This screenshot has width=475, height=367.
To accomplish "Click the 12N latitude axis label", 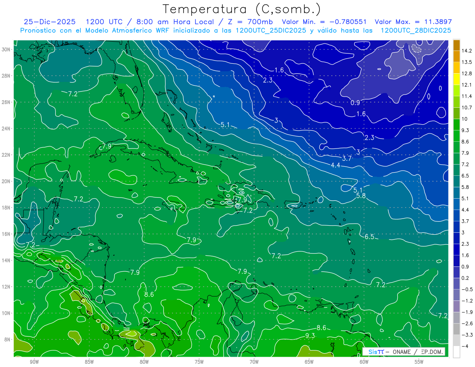I will pos(6,287).
